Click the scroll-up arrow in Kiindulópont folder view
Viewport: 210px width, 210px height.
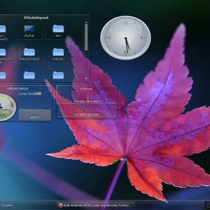[x=86, y=23]
